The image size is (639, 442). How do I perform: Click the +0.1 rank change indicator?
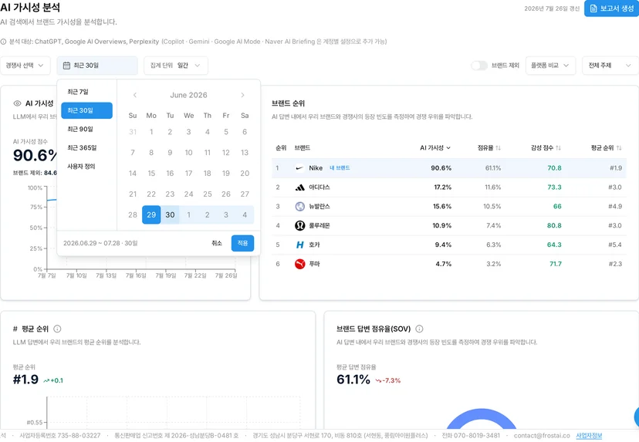53,380
